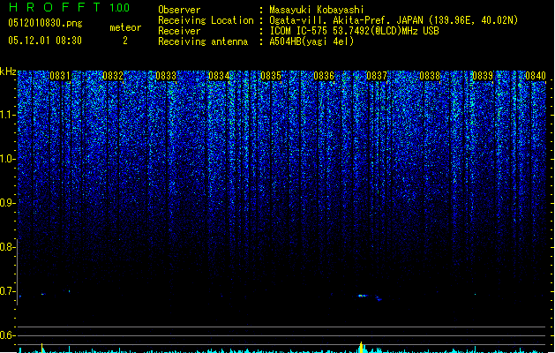
Task: Click the 0838 time marker
Action: [x=430, y=76]
